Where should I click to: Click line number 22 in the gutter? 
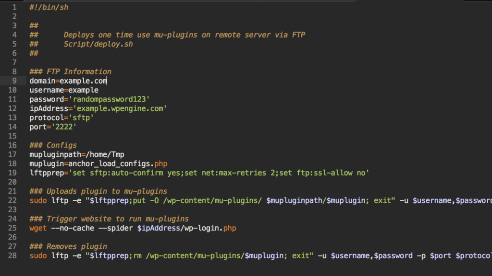click(x=12, y=200)
